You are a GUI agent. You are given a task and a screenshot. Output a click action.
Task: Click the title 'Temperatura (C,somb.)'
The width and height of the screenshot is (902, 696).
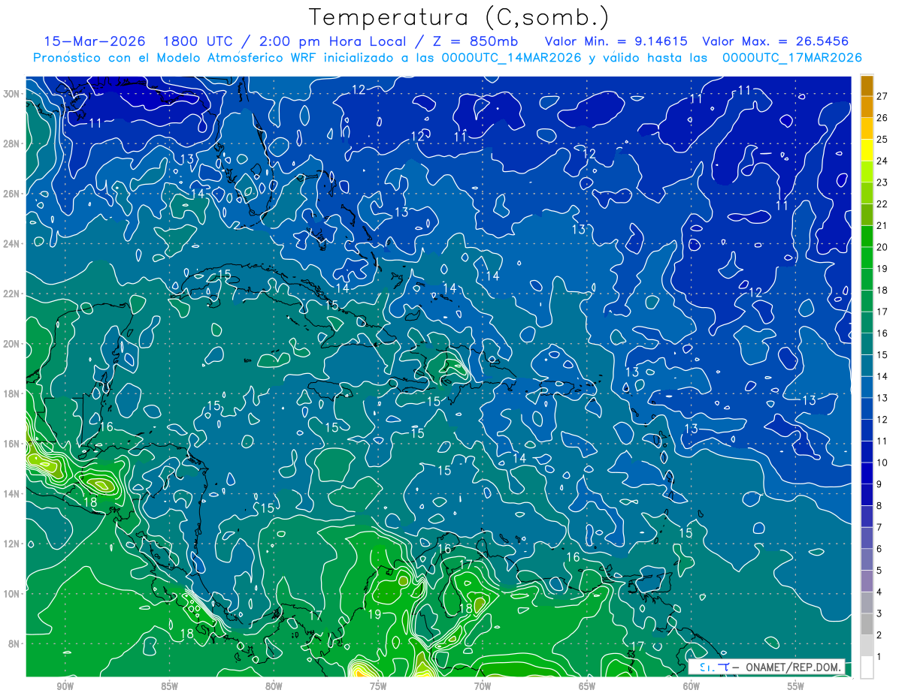[x=459, y=18]
